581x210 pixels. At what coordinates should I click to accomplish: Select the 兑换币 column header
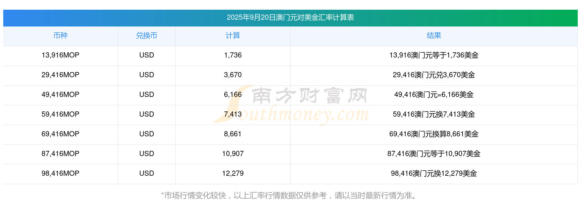[147, 36]
